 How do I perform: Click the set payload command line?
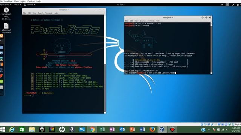point(150,73)
